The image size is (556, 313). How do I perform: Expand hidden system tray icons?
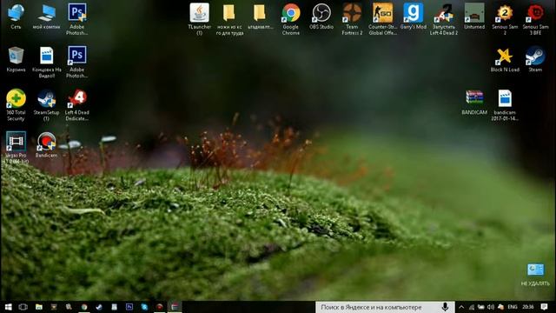461,307
